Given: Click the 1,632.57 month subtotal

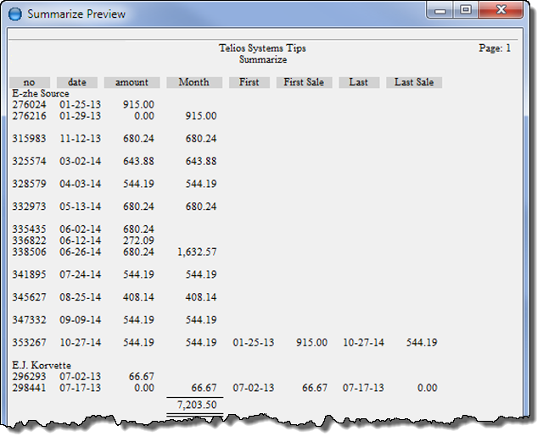Looking at the screenshot, I should click(x=196, y=251).
